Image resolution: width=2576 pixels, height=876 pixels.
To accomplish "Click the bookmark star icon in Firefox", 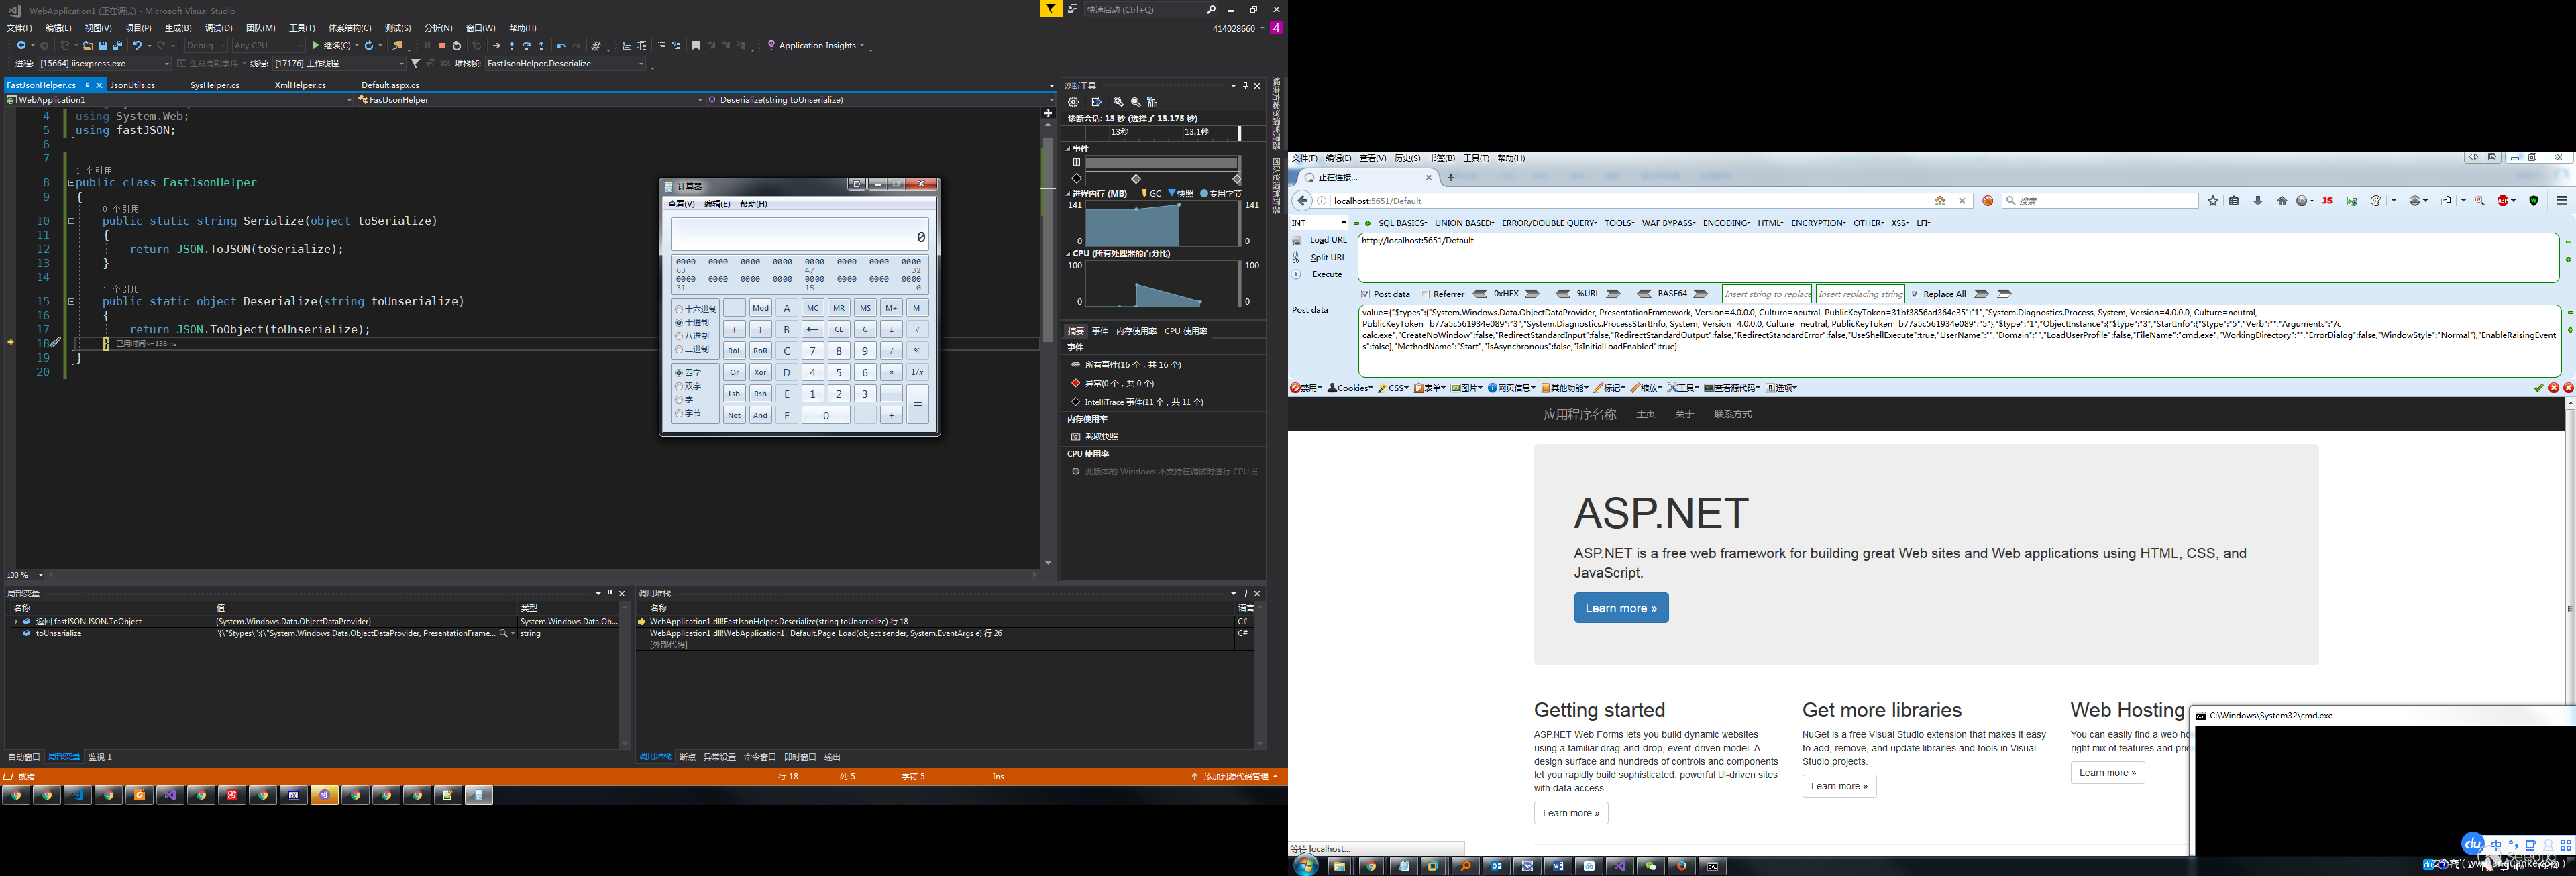I will pos(2213,201).
